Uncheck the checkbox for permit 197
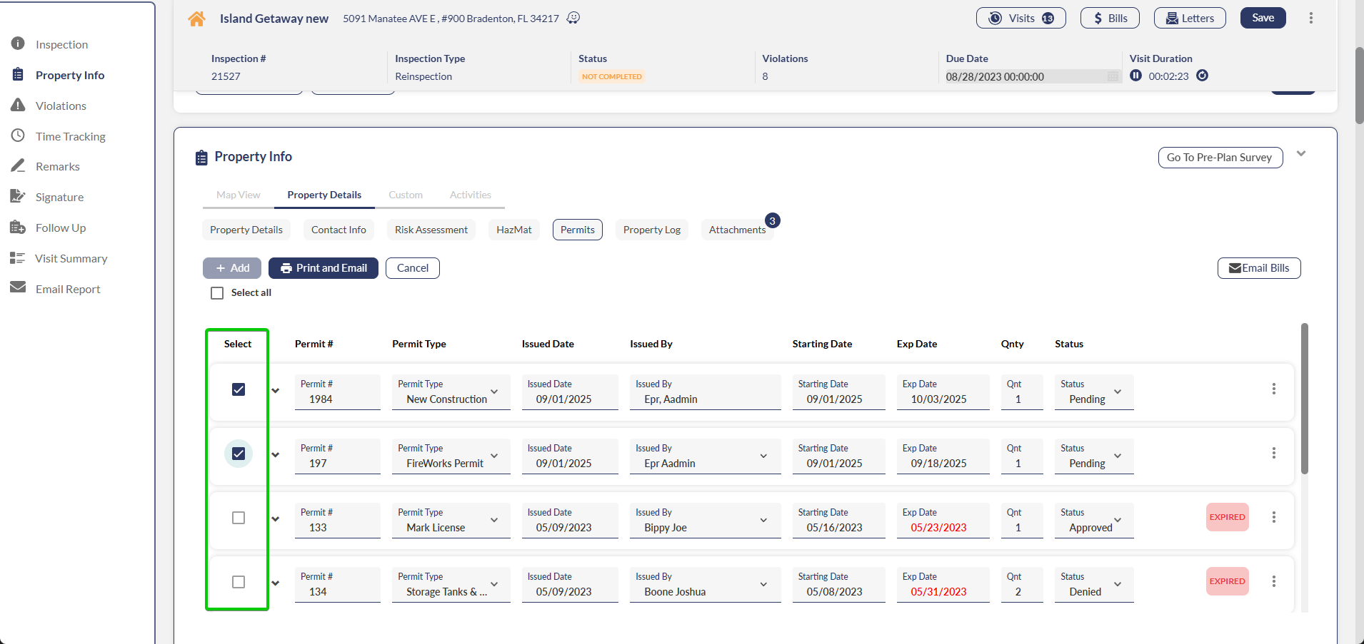This screenshot has height=644, width=1364. pos(239,454)
